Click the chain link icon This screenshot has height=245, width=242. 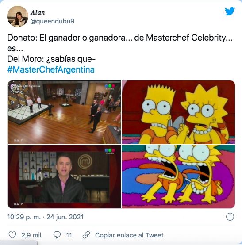pyautogui.click(x=86, y=235)
